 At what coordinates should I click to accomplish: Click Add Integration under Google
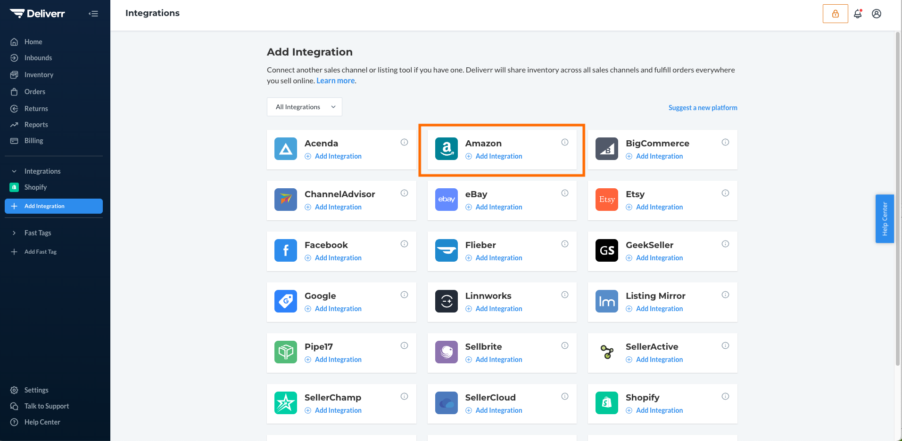pos(333,309)
